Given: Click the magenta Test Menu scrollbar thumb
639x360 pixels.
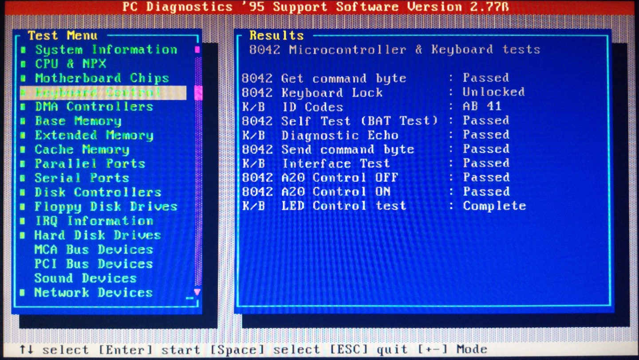Looking at the screenshot, I should click(x=197, y=93).
